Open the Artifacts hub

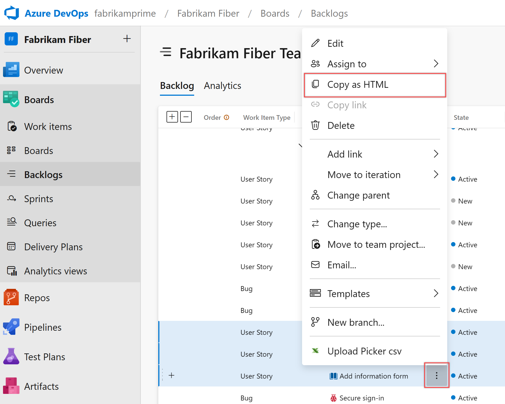pyautogui.click(x=41, y=386)
